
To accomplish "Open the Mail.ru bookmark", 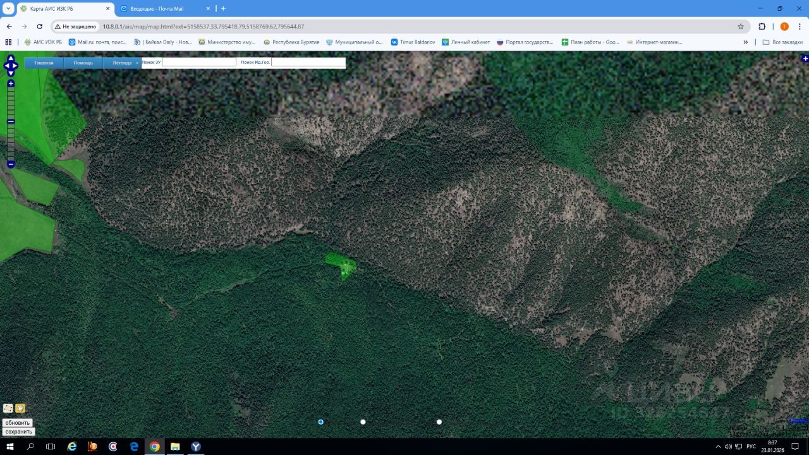I will pyautogui.click(x=97, y=42).
